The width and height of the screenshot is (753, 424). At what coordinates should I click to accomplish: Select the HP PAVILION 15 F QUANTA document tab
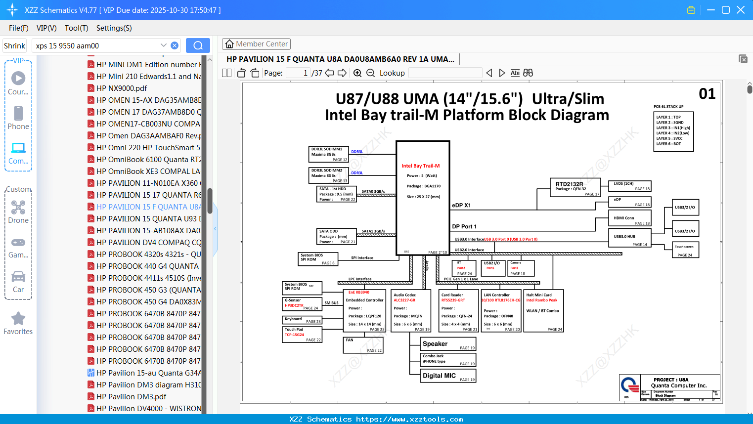341,59
